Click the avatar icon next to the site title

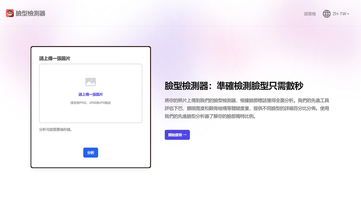pos(10,13)
